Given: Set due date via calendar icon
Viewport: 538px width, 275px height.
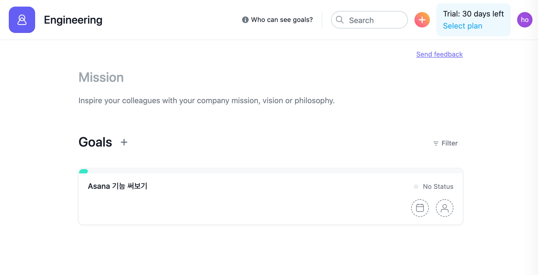Looking at the screenshot, I should point(420,208).
